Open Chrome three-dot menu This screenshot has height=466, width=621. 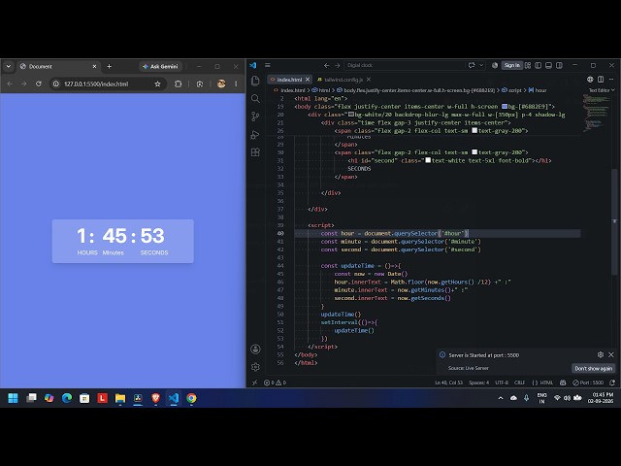(x=236, y=84)
